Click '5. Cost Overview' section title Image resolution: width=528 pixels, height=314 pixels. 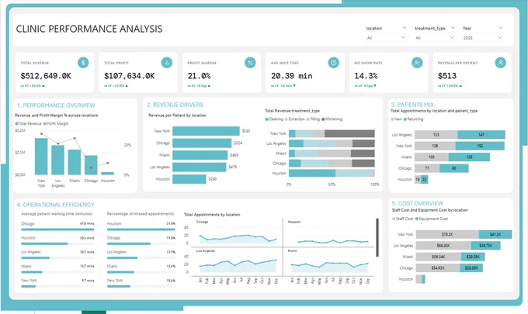[417, 203]
